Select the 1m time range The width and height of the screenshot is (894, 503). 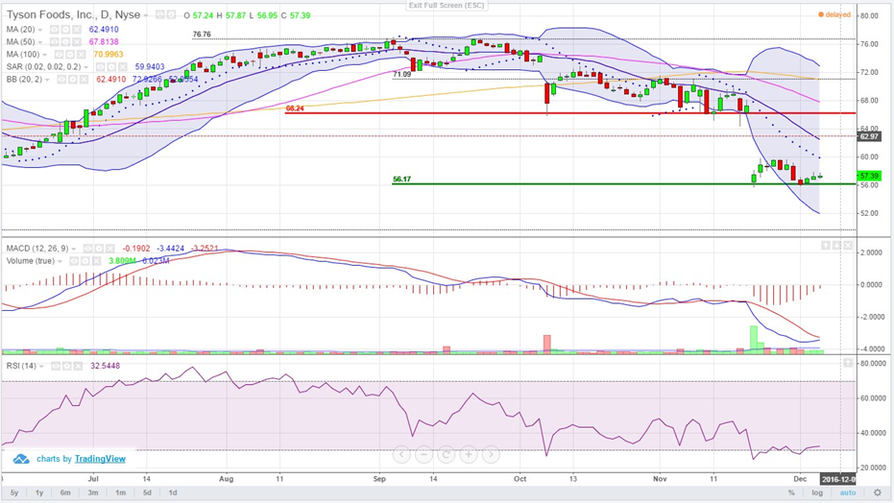coord(120,492)
